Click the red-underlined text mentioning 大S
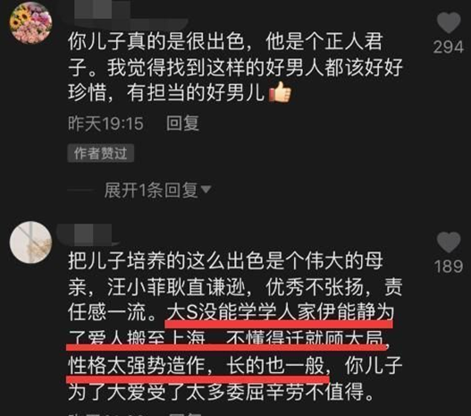This screenshot has height=416, width=471. 280,312
